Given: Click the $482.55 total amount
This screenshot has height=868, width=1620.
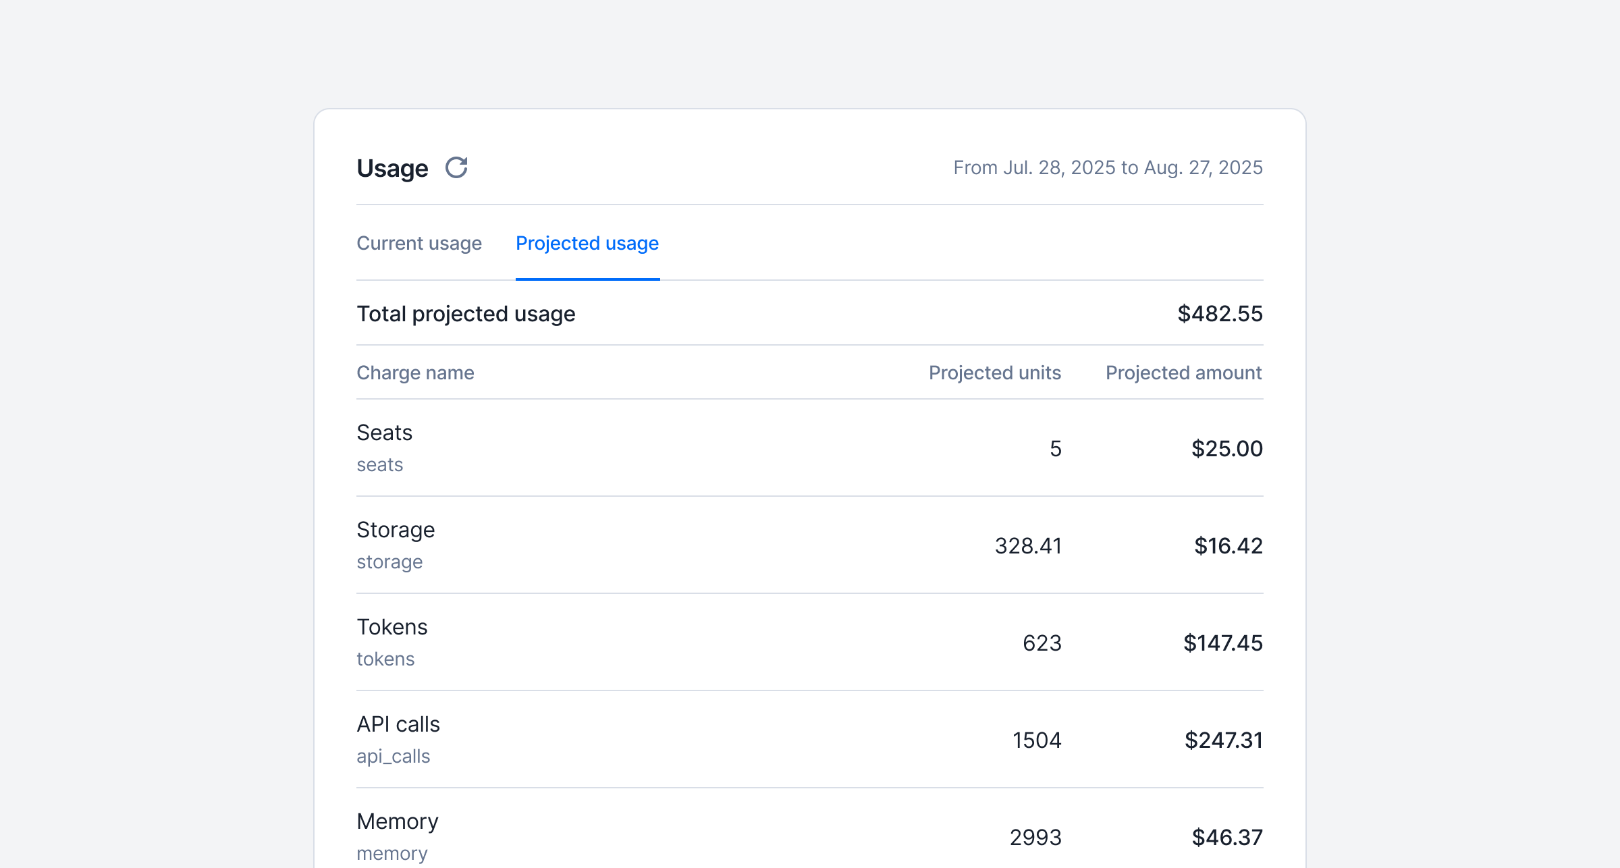Looking at the screenshot, I should pyautogui.click(x=1220, y=314).
